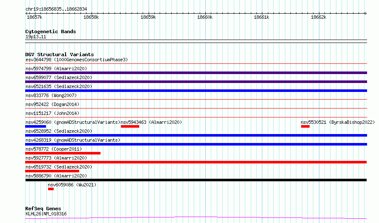Select the nsv5974799 (Almarri2020) label

56,69
